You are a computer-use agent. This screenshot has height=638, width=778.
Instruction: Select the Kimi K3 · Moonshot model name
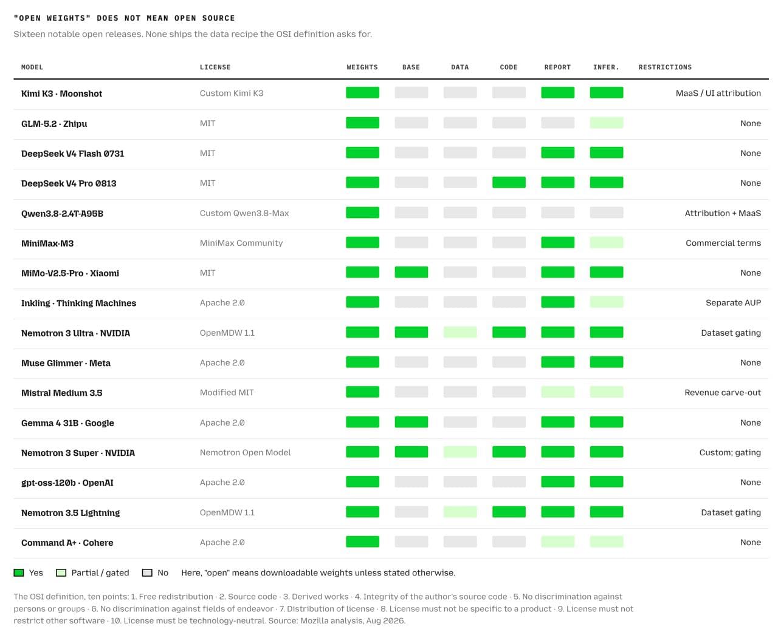click(61, 93)
